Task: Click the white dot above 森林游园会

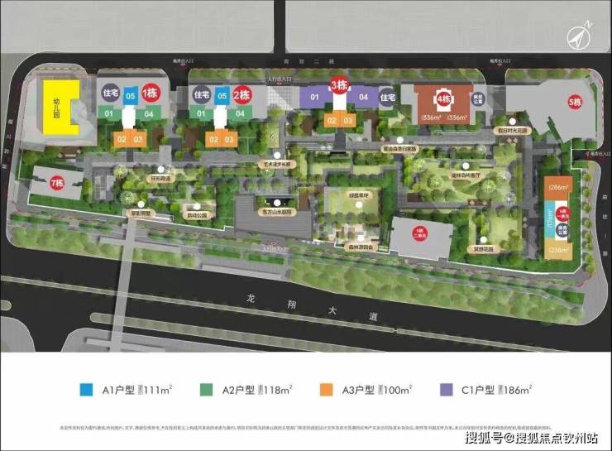Action: (x=361, y=238)
